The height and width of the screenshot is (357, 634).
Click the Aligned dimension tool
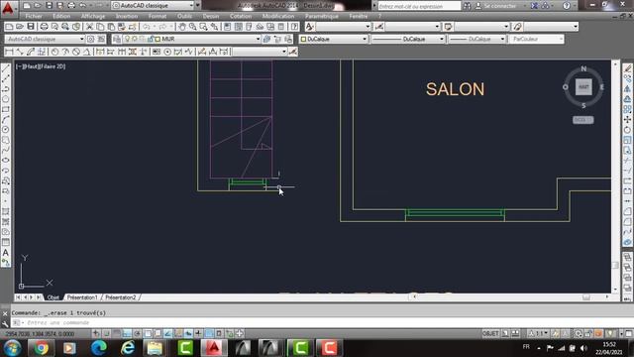(x=20, y=52)
